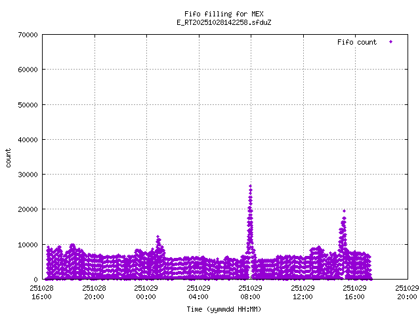Click the 70000 y-axis tick label
The width and height of the screenshot is (420, 315).
(26, 35)
